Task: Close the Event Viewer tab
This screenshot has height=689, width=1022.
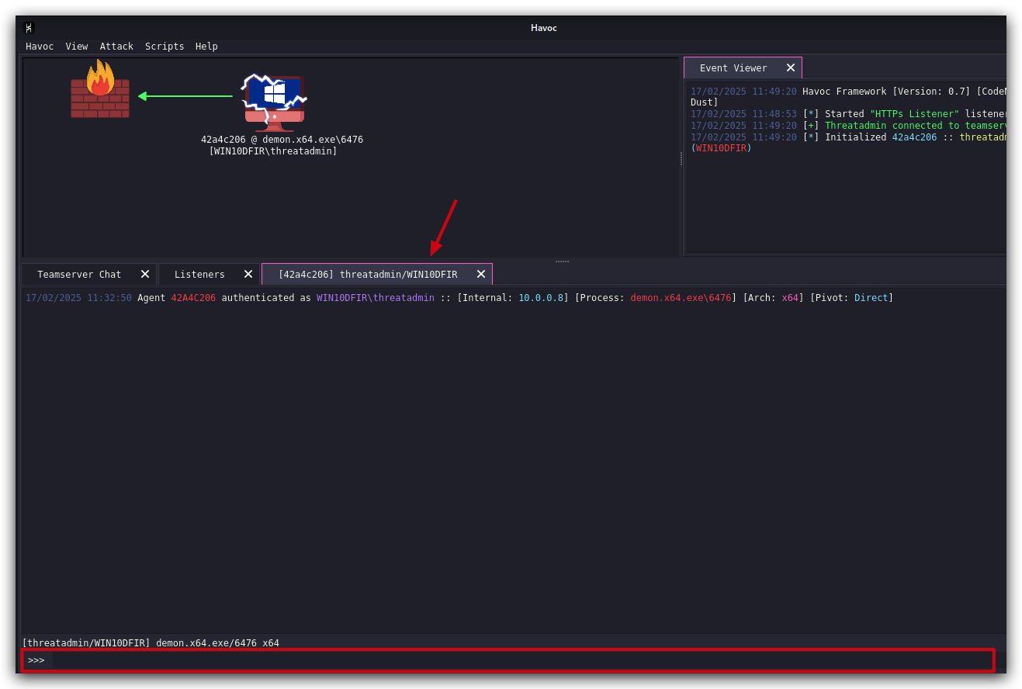Action: pyautogui.click(x=791, y=68)
